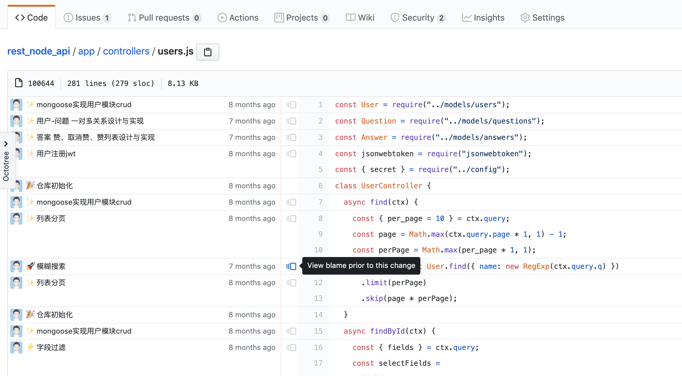Image resolution: width=682 pixels, height=376 pixels.
Task: Navigate to the app folder breadcrumb
Action: 86,51
